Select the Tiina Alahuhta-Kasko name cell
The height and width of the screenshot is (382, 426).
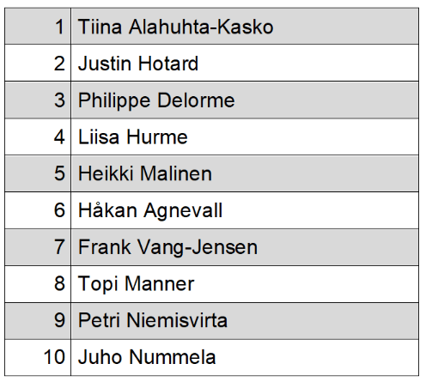tap(245, 26)
